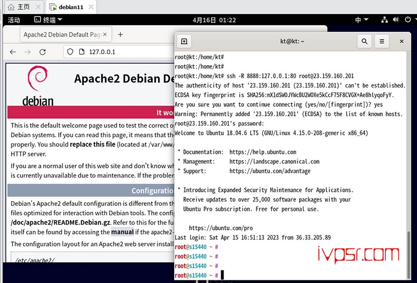Viewport: 417px width, 283px height.
Task: Click the Configuration section header
Action: pyautogui.click(x=91, y=190)
